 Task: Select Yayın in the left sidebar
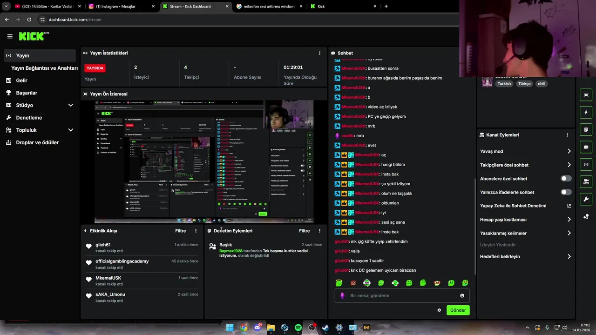coord(40,55)
